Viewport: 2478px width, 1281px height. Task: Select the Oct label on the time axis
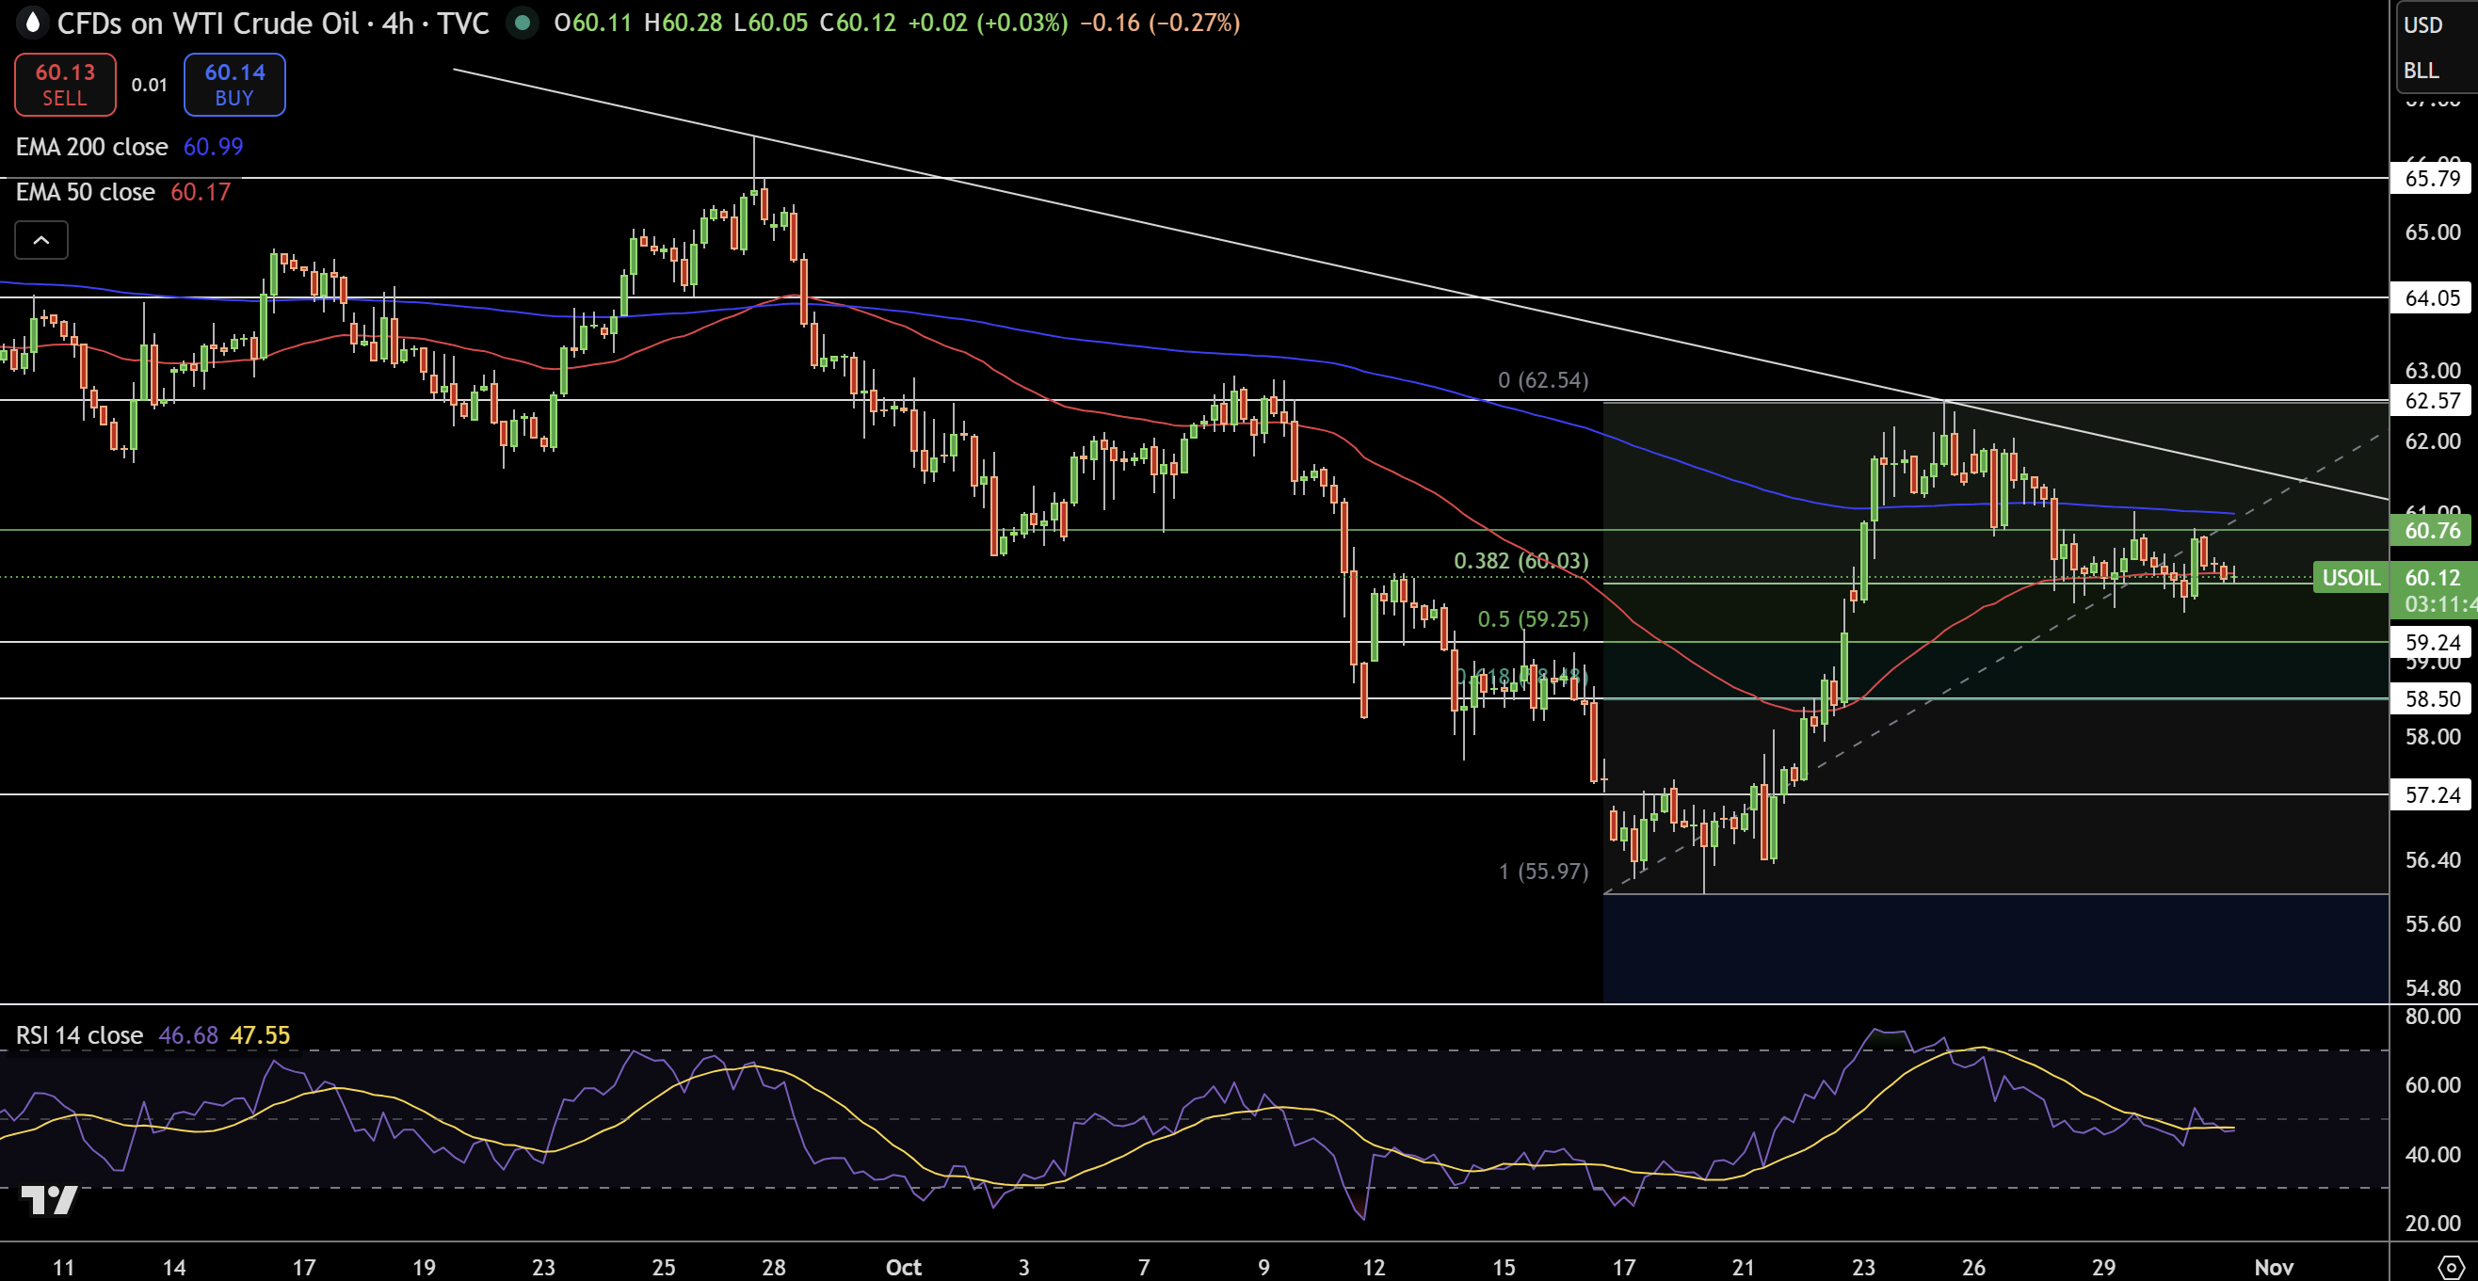tap(902, 1268)
